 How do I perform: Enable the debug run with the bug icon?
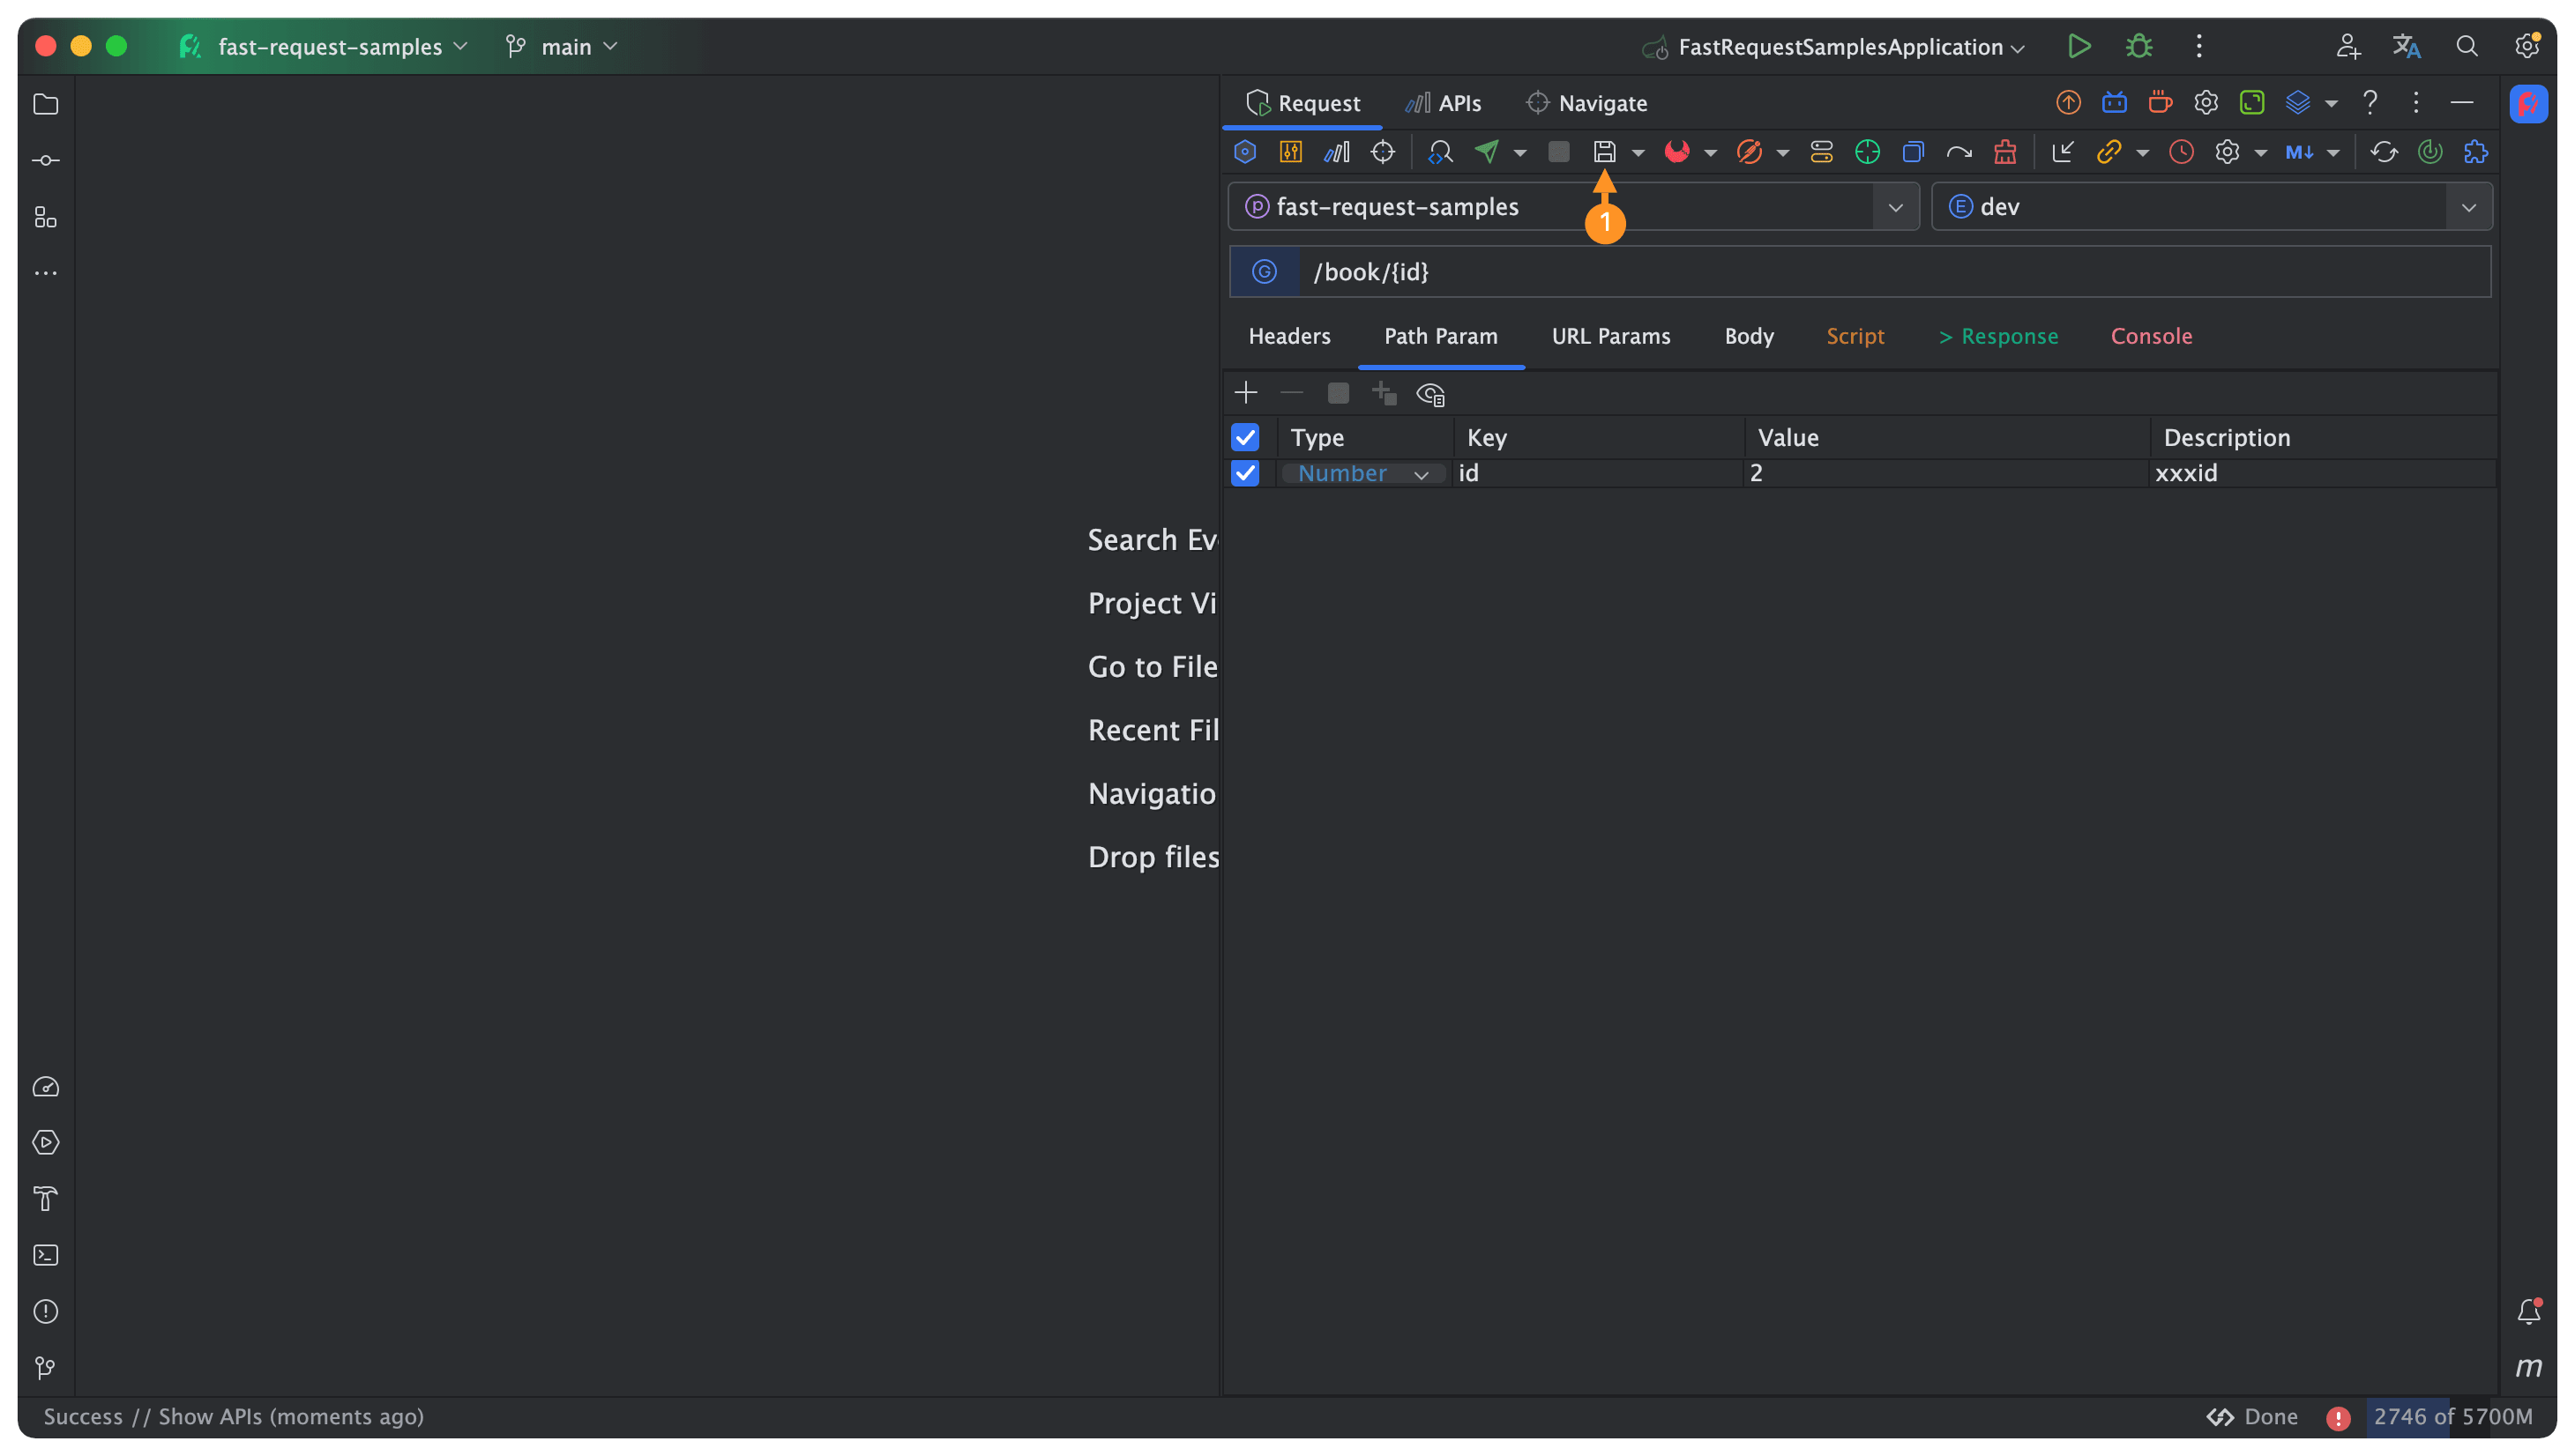(x=2137, y=46)
